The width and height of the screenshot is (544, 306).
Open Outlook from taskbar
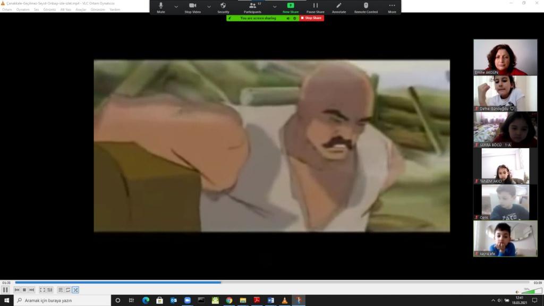pyautogui.click(x=174, y=301)
